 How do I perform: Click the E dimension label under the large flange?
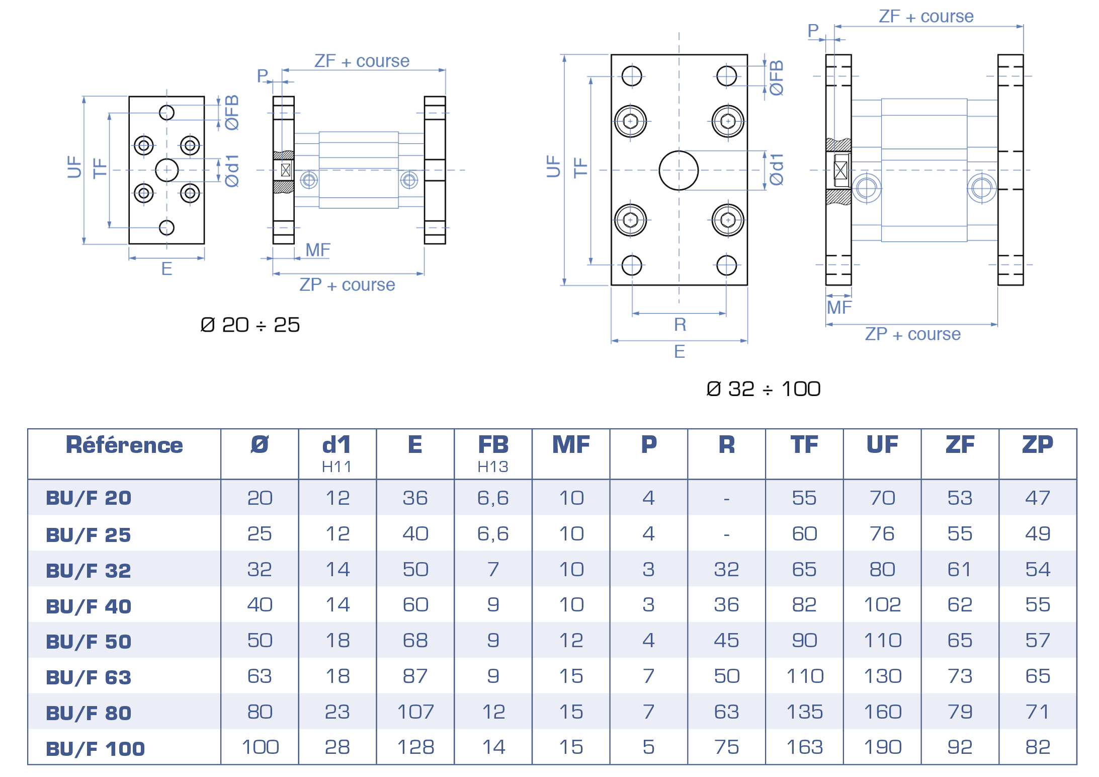(x=680, y=351)
